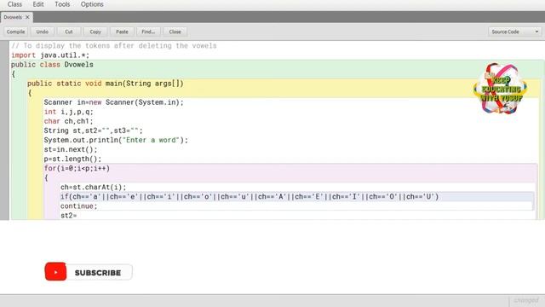Click the 'import java.util.*;' line
545x307 pixels.
(x=50, y=55)
